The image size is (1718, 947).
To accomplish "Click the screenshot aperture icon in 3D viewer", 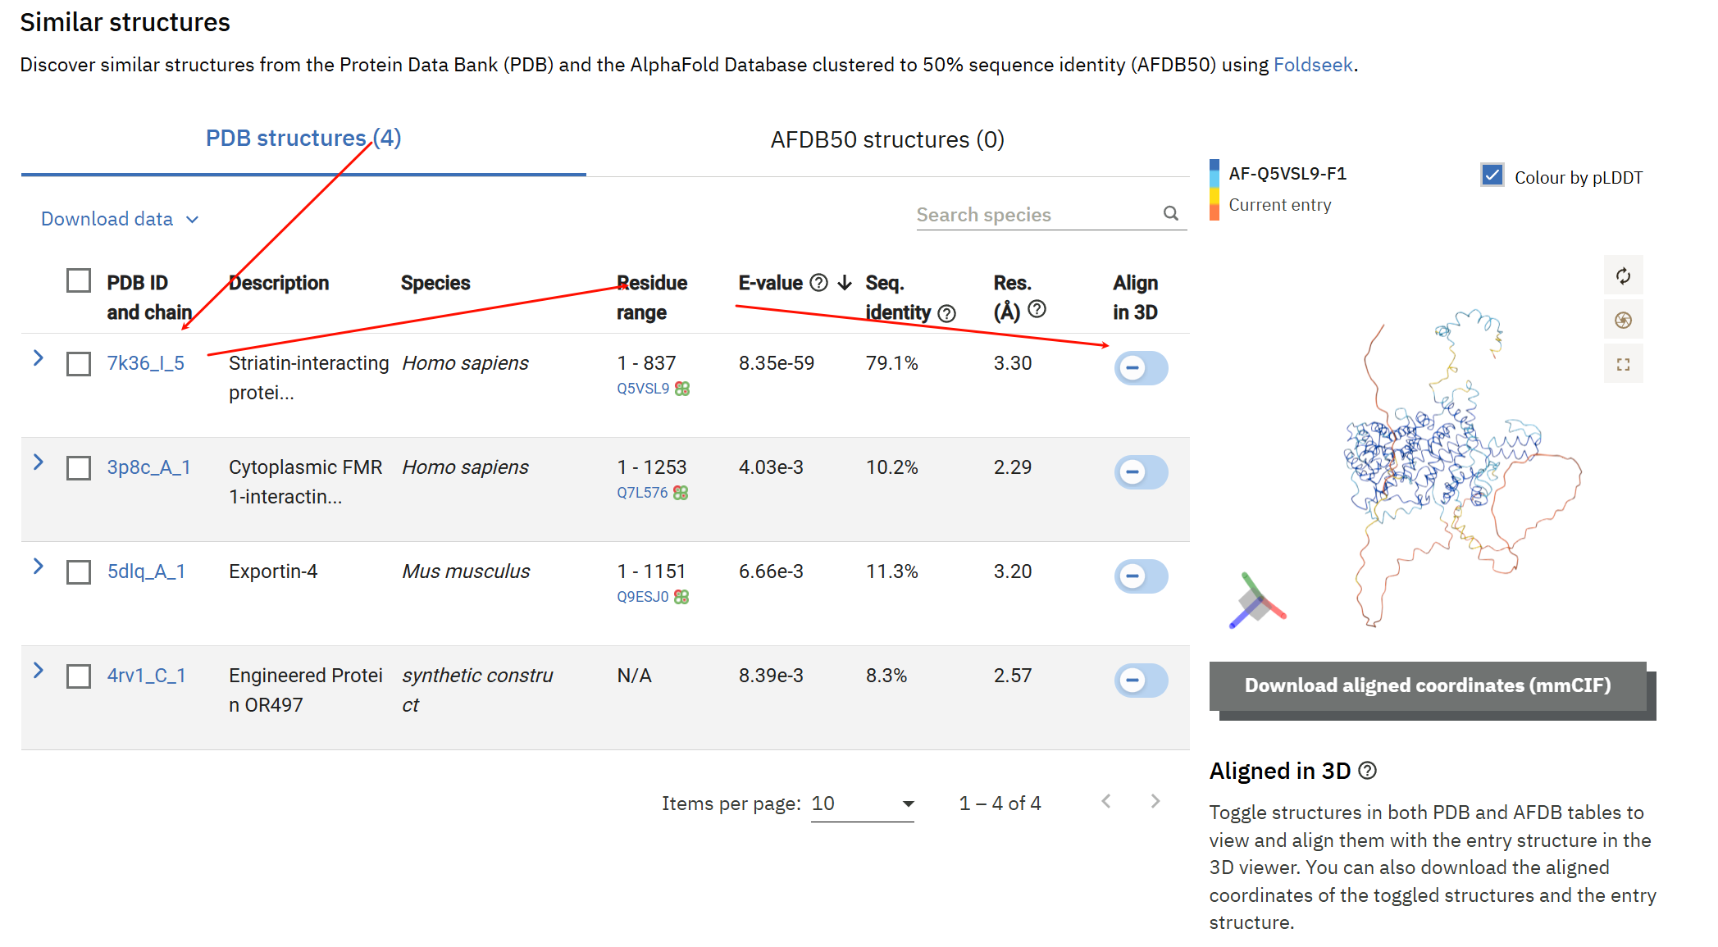I will [x=1623, y=321].
